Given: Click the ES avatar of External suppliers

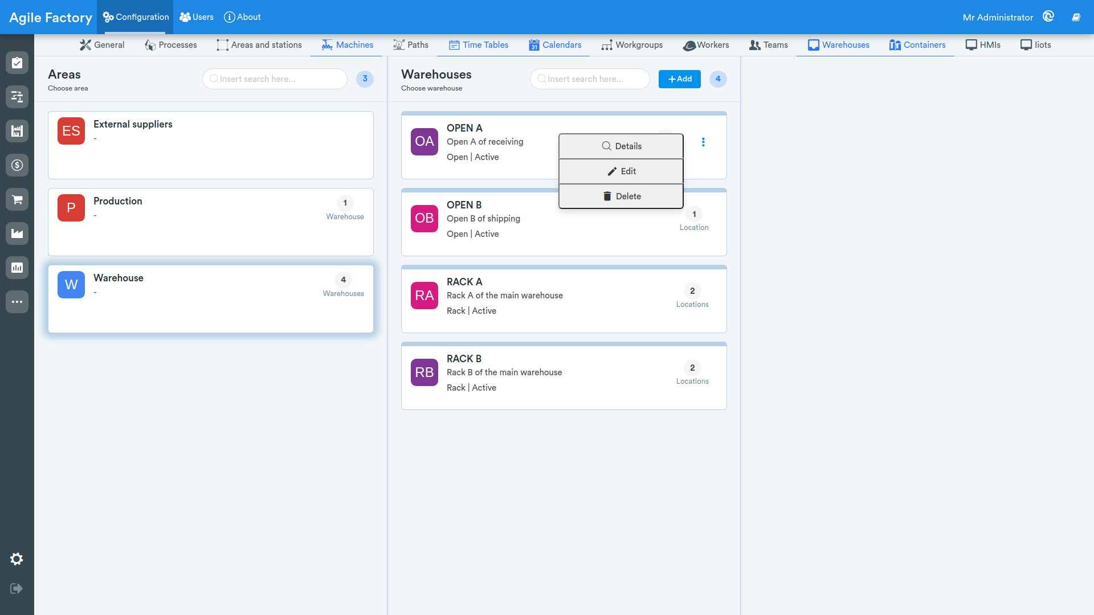Looking at the screenshot, I should 71,131.
